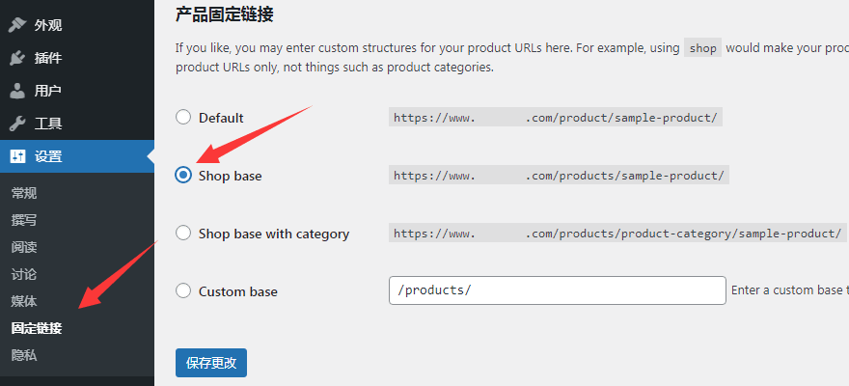849x386 pixels.
Task: Open 讨论 Discussion settings submenu
Action: [x=24, y=274]
